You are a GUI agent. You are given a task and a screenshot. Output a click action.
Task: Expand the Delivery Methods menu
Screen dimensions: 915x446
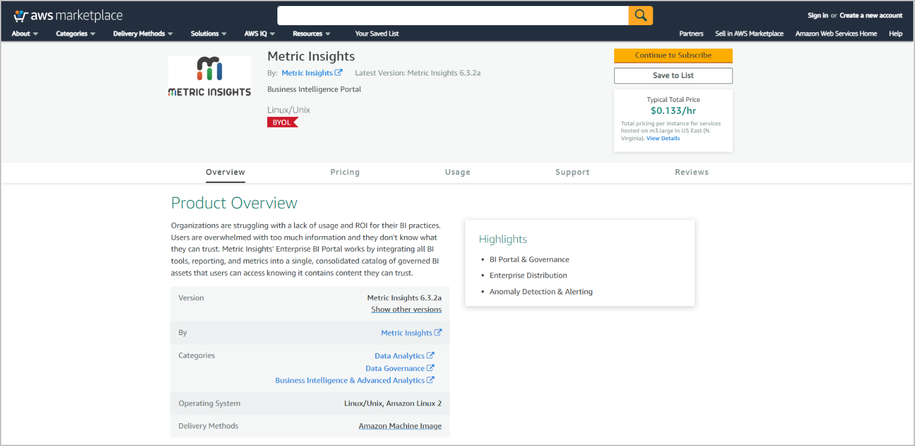143,34
